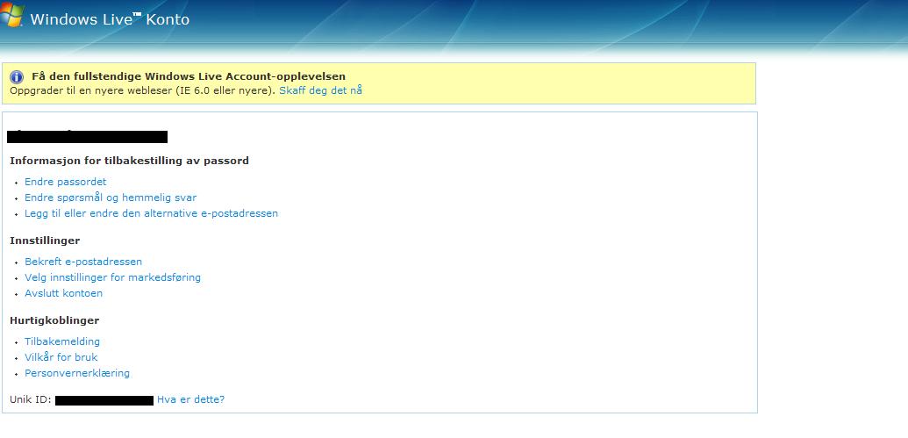Click 'Få den fullstendige Windows Live Account-opplevelsen' text

click(189, 76)
